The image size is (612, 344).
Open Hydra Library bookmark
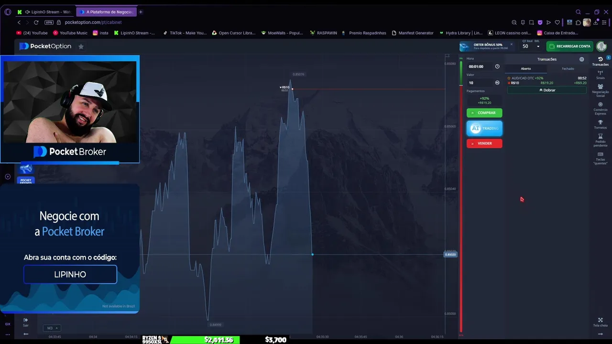(461, 33)
